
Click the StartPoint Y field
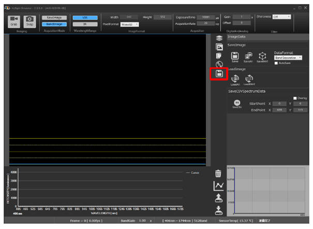(301, 104)
